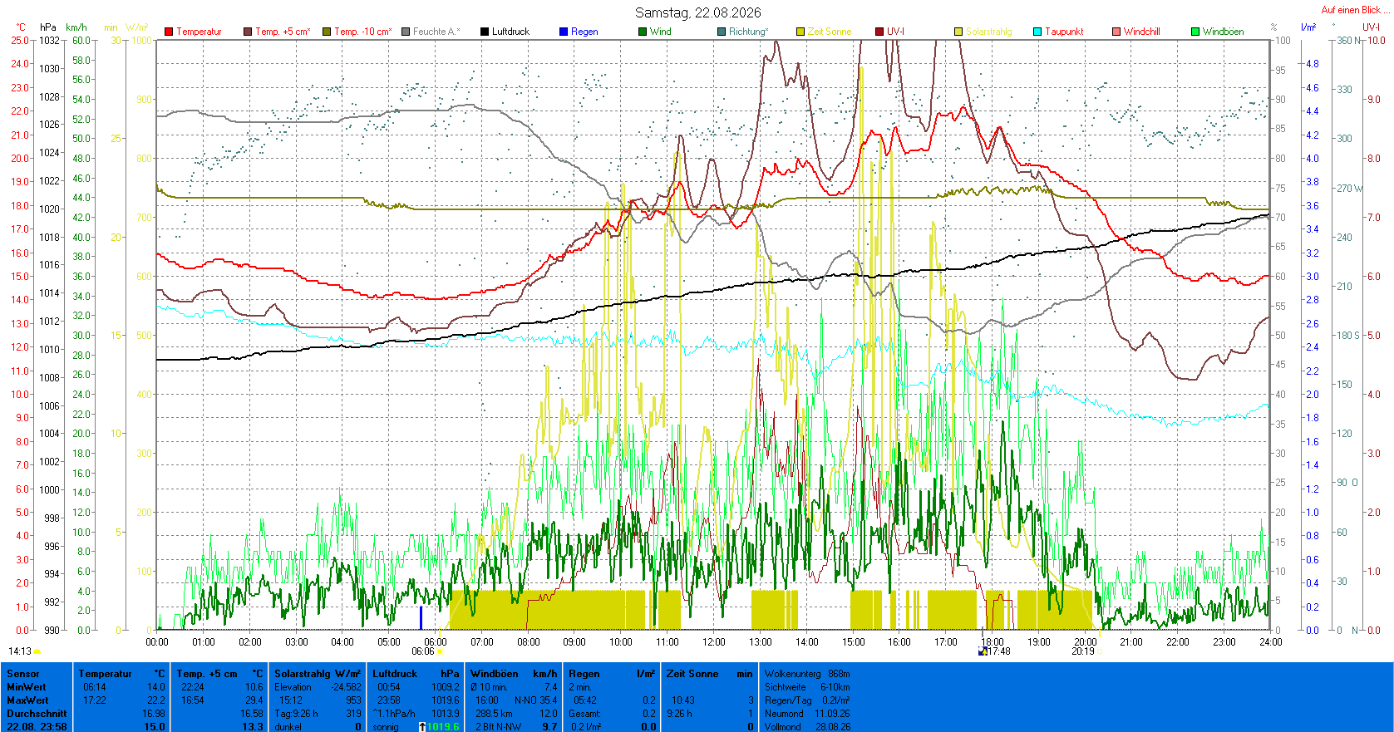
Task: Click the 288.5 km wind run value
Action: 494,714
